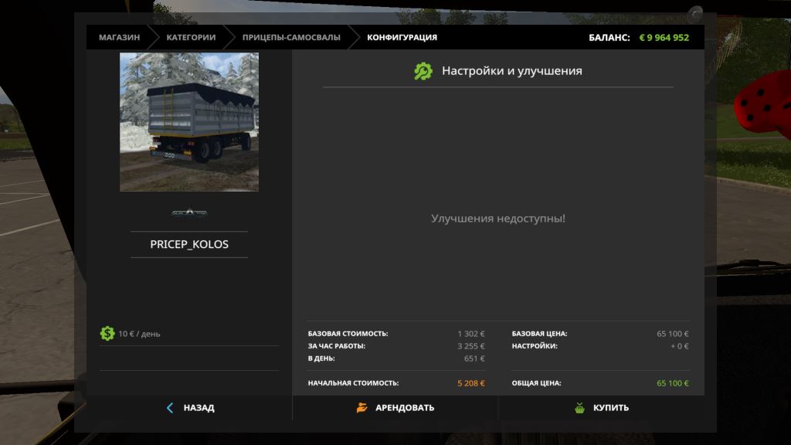This screenshot has width=791, height=445.
Task: Click the trailer preview image
Action: coord(189,122)
